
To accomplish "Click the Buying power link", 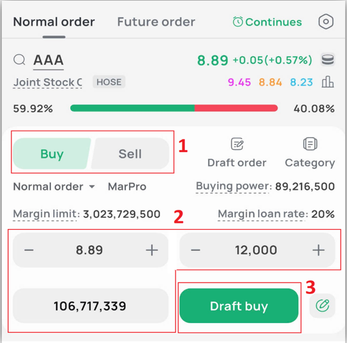I will click(234, 186).
